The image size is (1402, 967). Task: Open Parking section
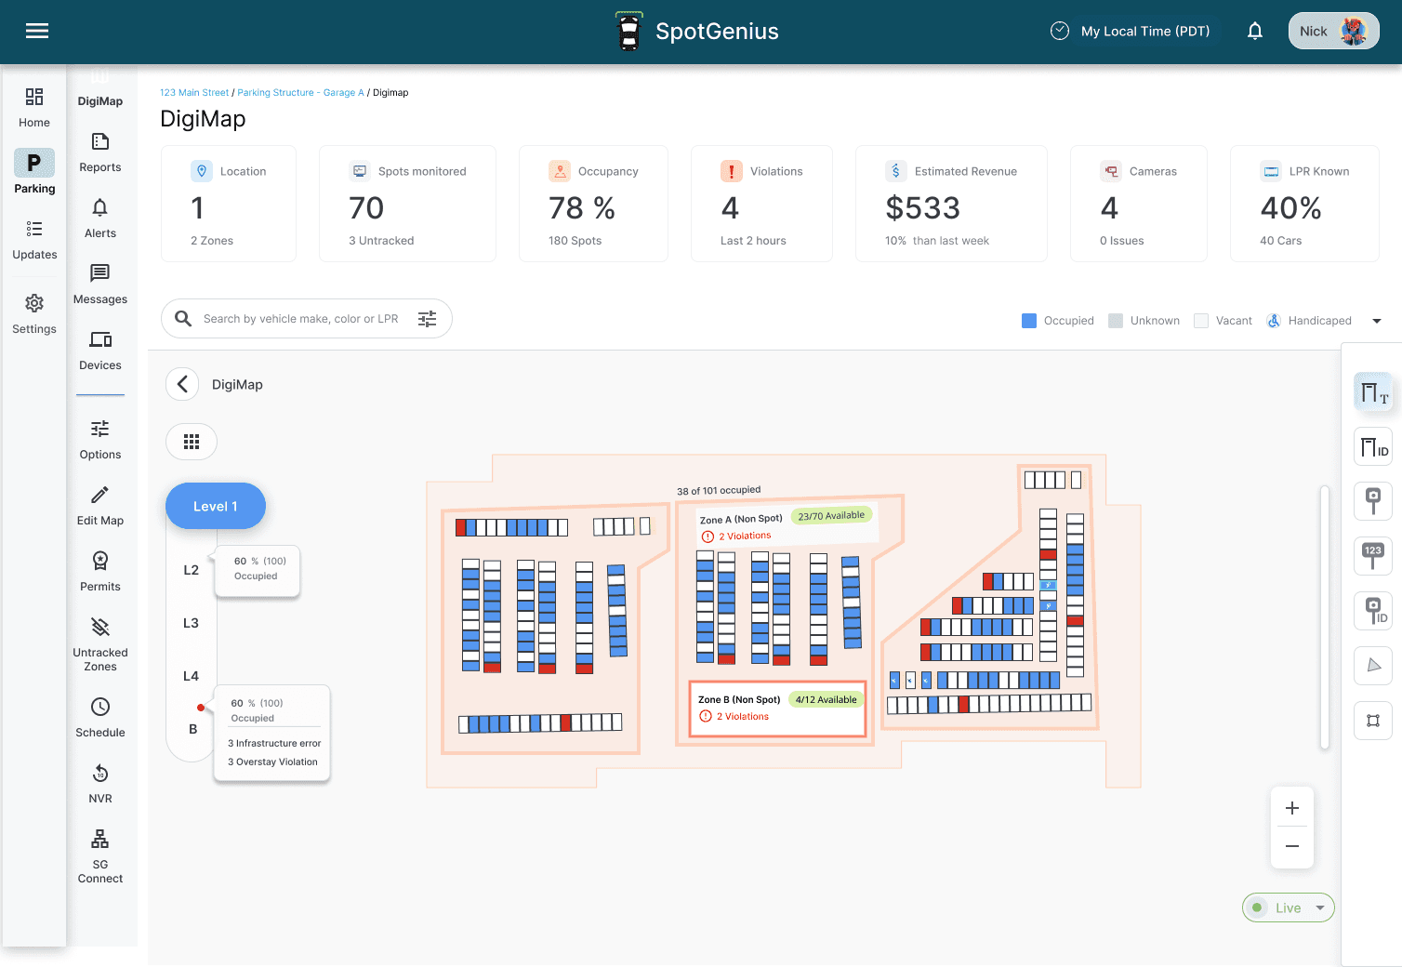[x=34, y=172]
